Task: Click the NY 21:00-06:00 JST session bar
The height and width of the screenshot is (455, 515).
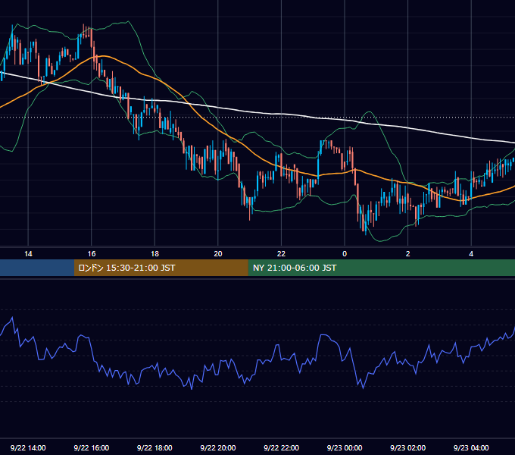Action: 381,268
